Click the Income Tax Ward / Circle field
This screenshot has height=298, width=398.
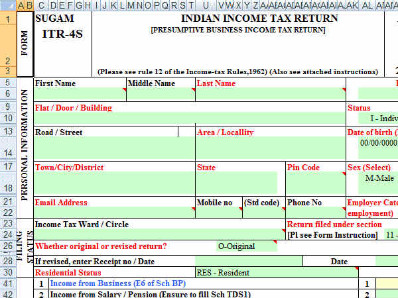click(159, 234)
